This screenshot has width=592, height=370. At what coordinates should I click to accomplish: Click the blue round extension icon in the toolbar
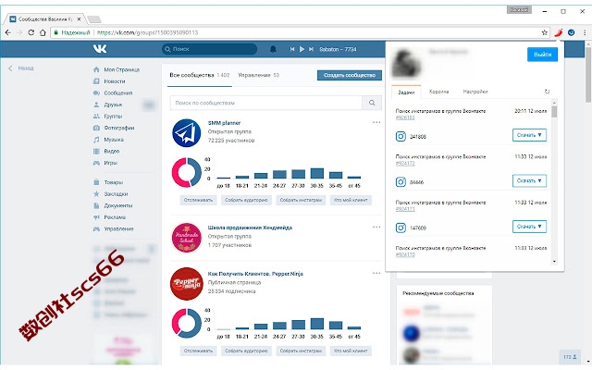[572, 32]
